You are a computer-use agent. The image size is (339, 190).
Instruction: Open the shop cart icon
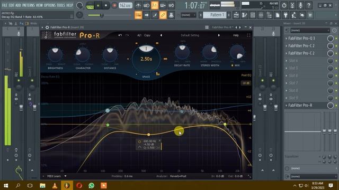coord(310,15)
